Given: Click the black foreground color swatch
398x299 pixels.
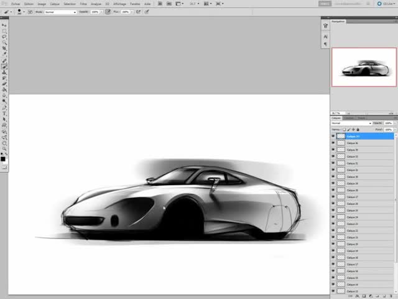Looking at the screenshot, I should pos(3,158).
